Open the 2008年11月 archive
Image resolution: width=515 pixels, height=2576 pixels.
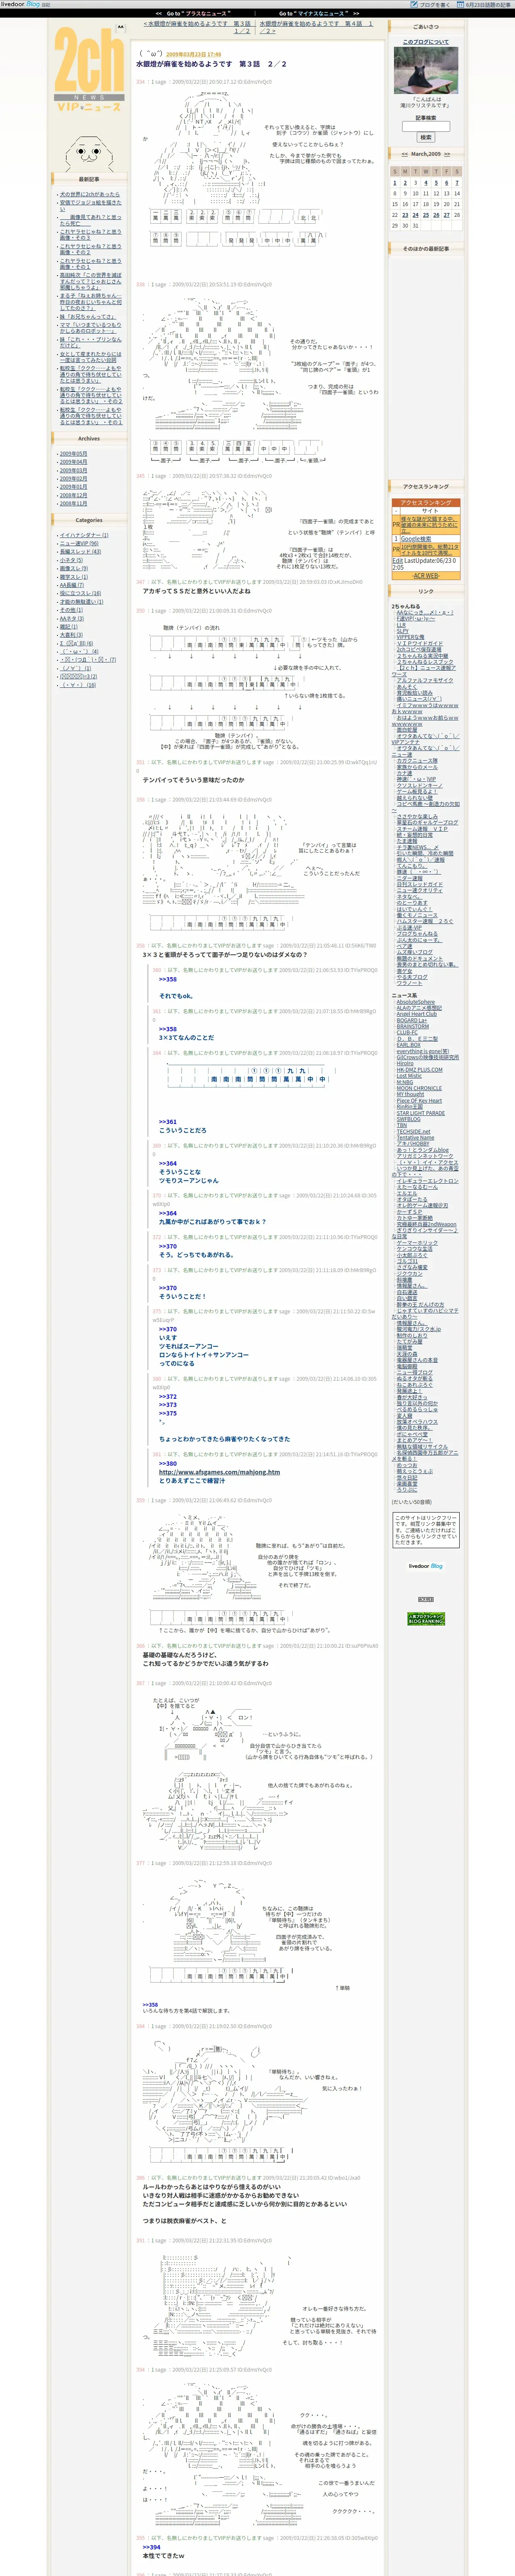coord(73,504)
